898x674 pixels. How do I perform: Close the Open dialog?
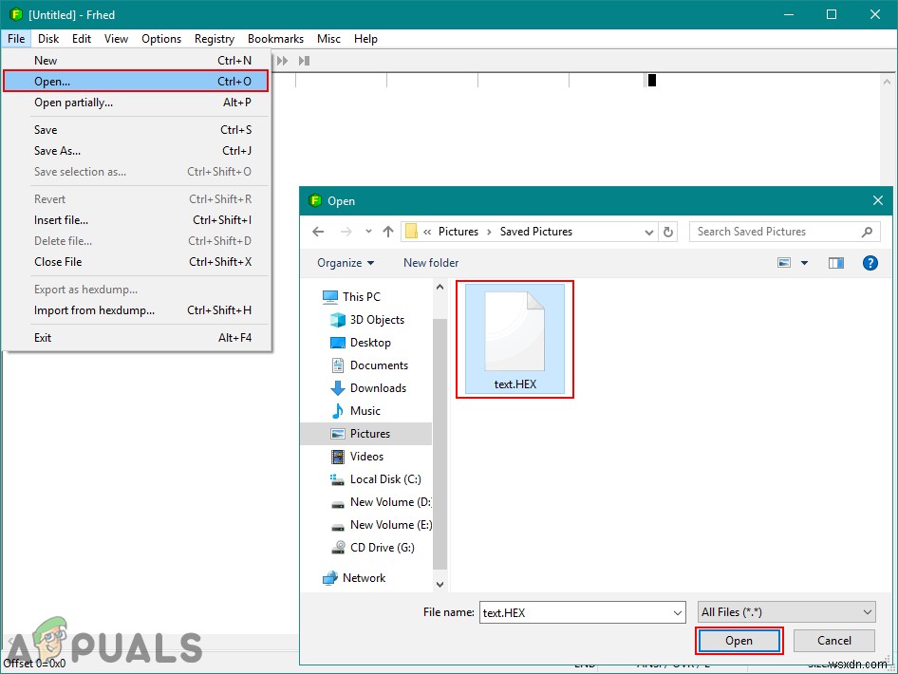877,200
